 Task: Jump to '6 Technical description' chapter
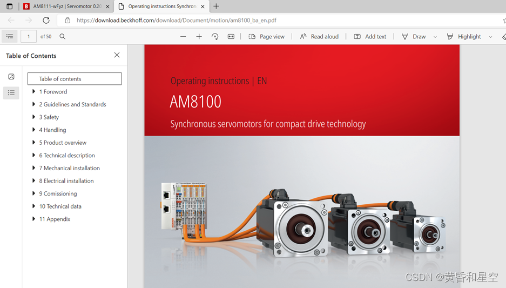[x=67, y=155]
